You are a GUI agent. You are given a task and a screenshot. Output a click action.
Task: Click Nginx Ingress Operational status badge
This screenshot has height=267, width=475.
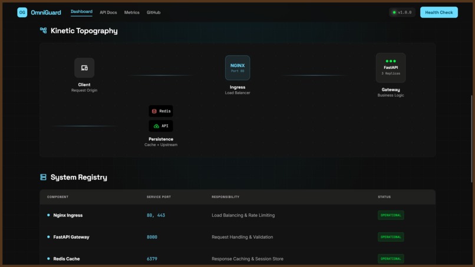[391, 215]
